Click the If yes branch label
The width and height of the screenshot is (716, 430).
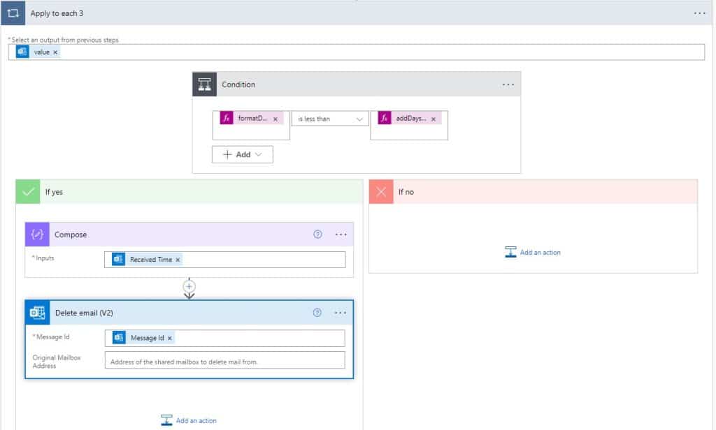click(54, 192)
